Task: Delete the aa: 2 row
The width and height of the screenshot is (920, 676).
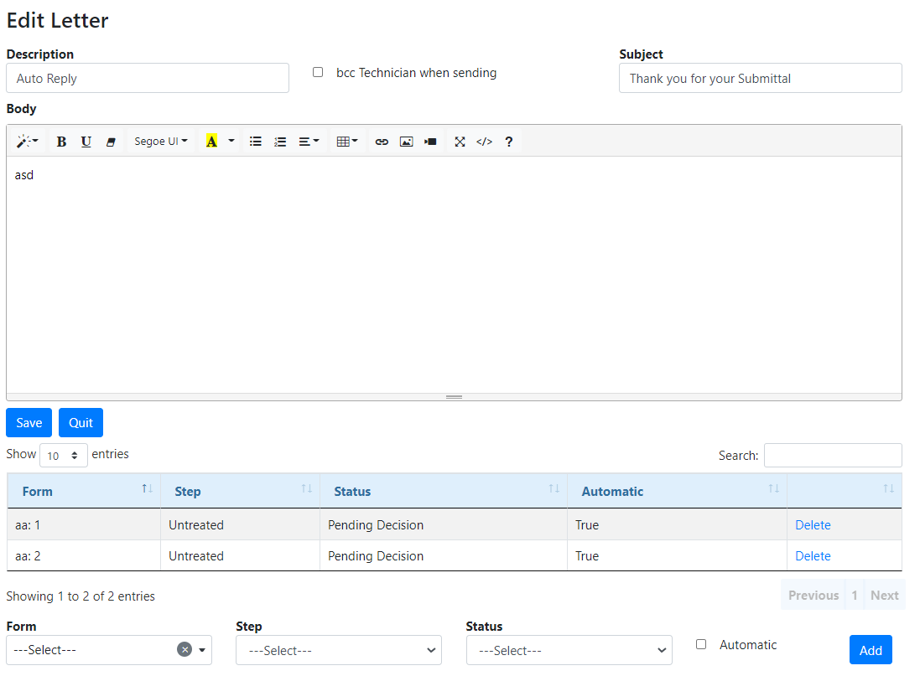Action: 813,556
